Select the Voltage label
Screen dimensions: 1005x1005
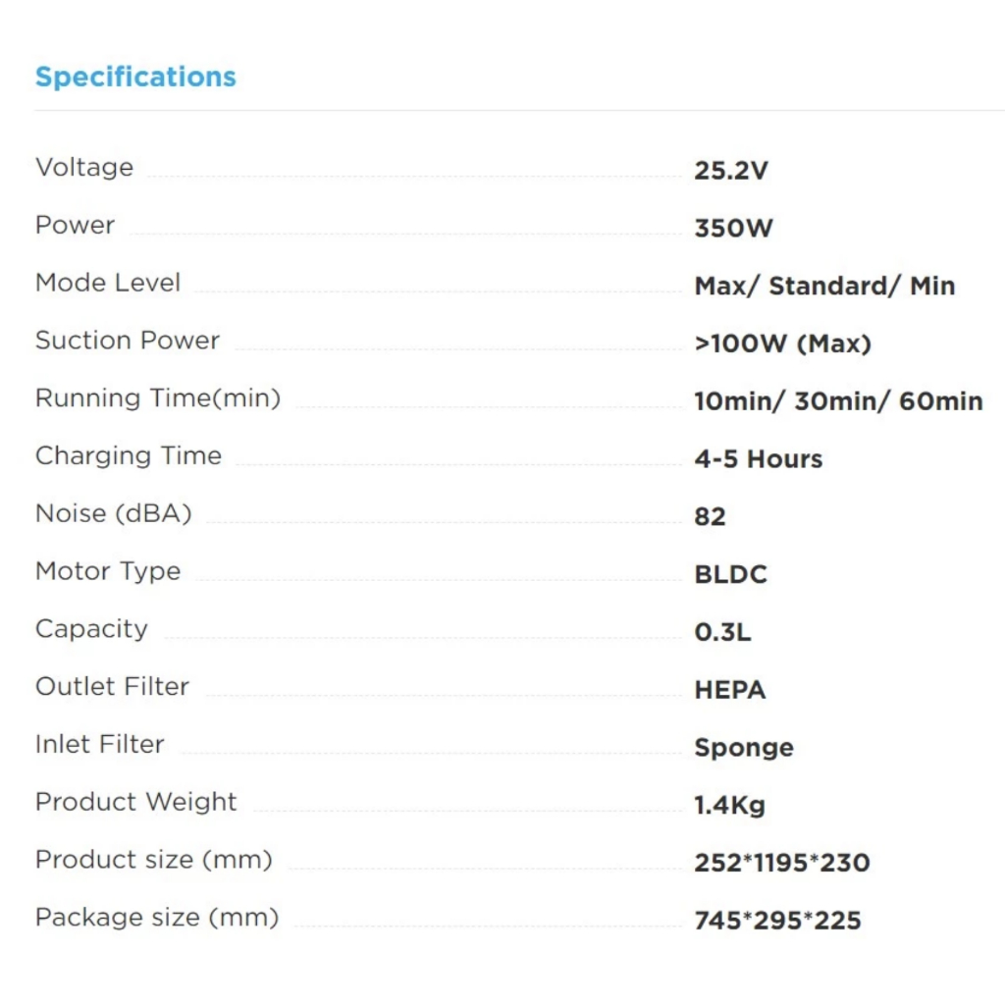coord(84,167)
